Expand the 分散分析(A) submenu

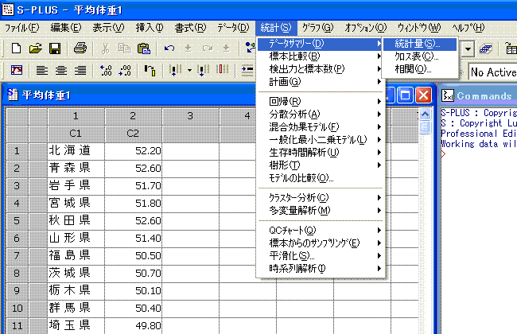coord(321,114)
